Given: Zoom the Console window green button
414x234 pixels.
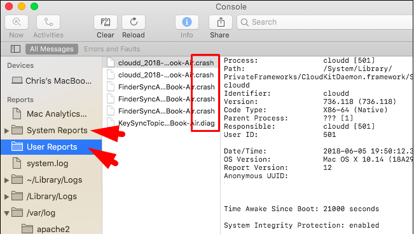Looking at the screenshot, I should (x=34, y=6).
